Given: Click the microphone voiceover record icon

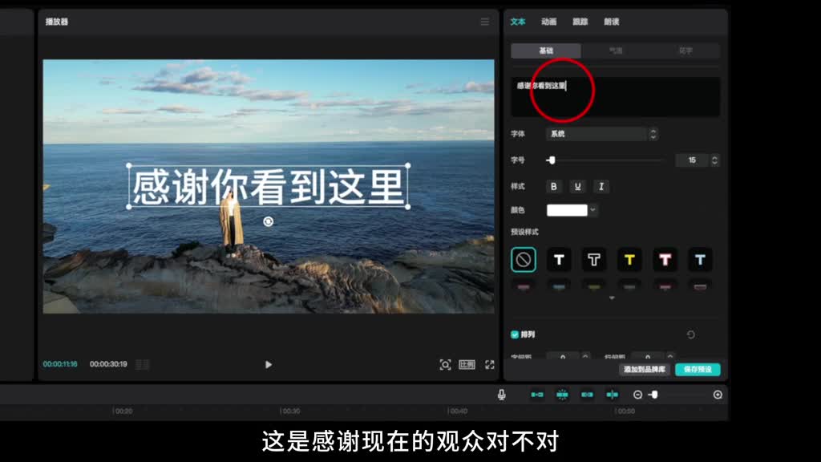Looking at the screenshot, I should [501, 395].
